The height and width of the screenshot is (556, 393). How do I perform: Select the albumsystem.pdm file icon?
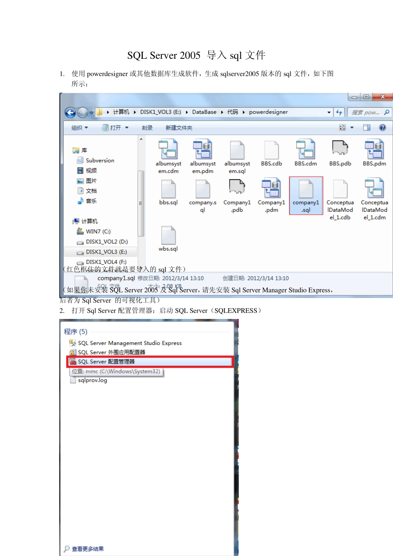tap(203, 150)
